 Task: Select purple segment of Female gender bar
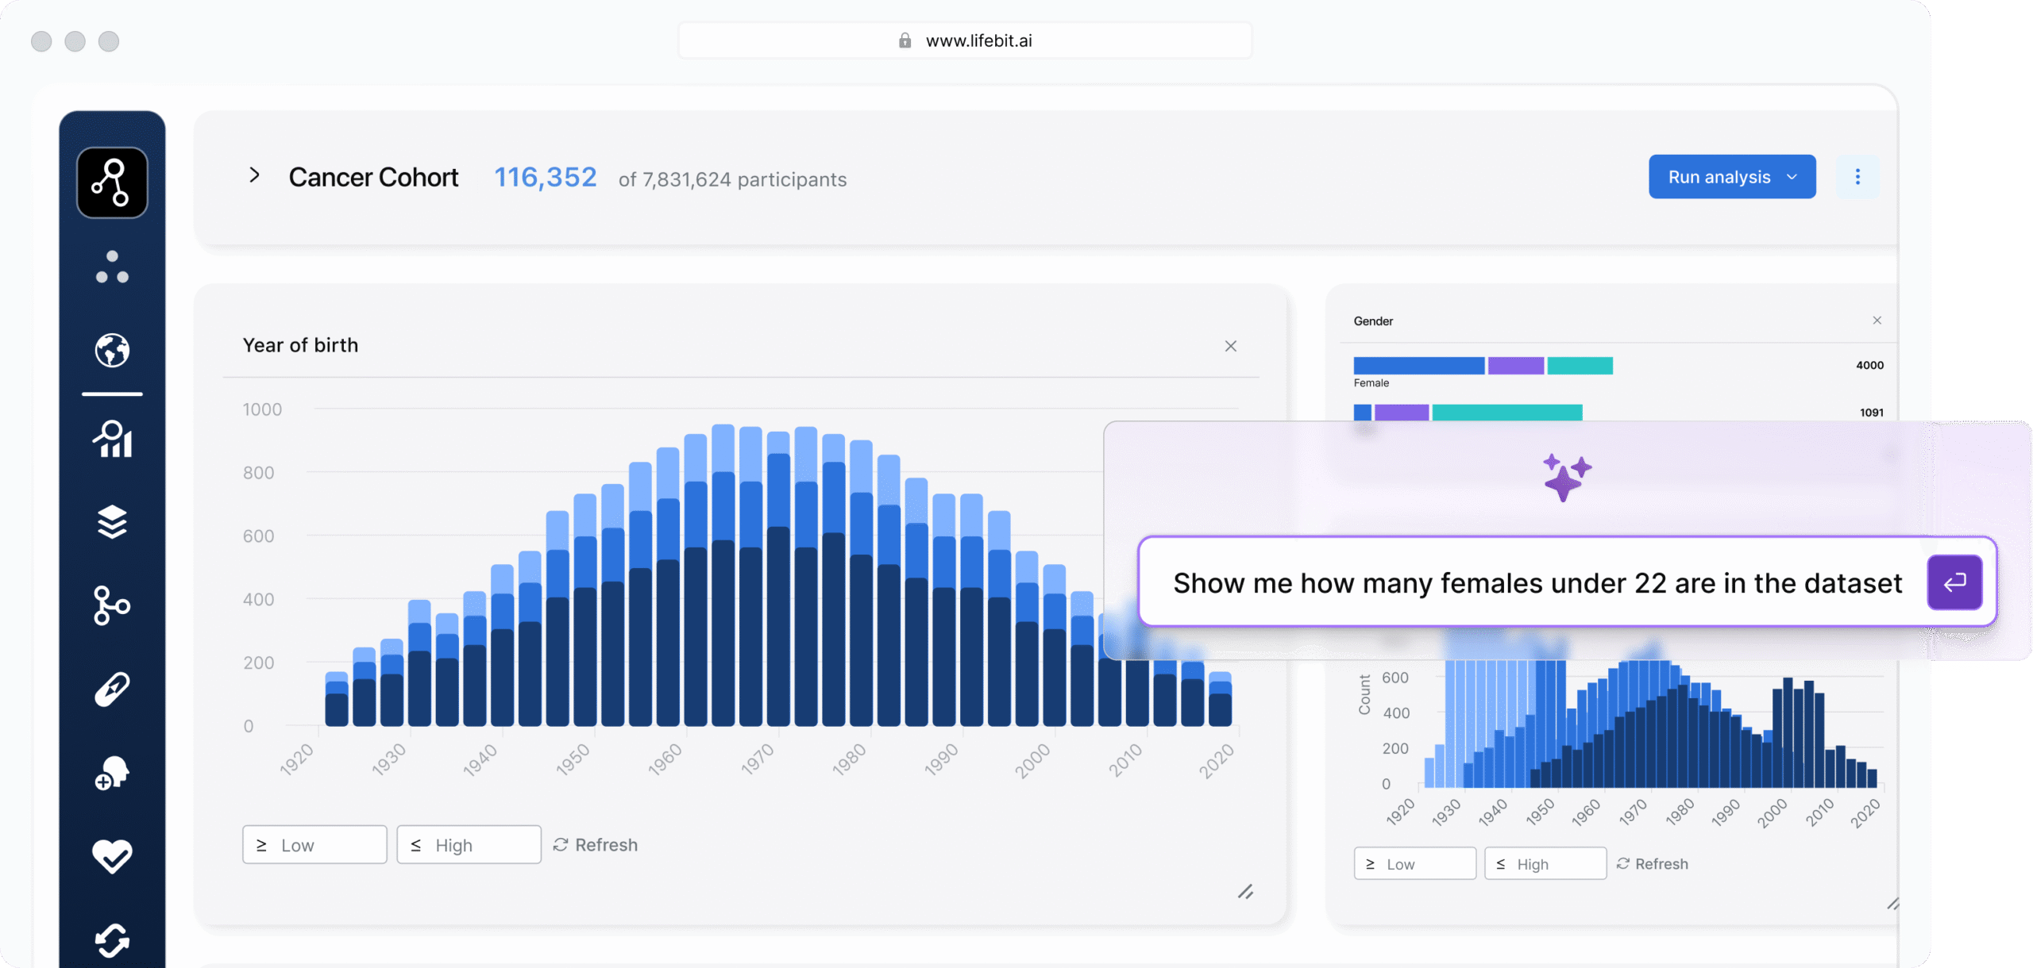1516,366
